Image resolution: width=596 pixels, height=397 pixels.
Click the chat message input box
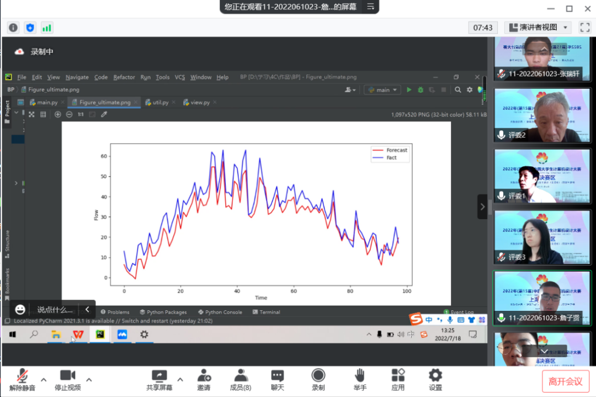click(x=55, y=310)
